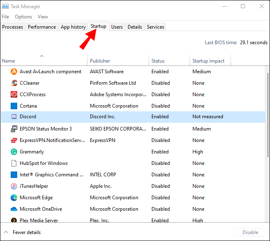The height and width of the screenshot is (241, 270).
Task: Click the Avast AvLaunch component icon
Action: click(x=13, y=72)
